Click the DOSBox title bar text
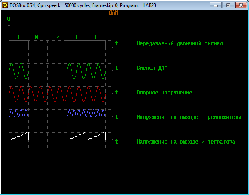Screen dimensions: 249x195 pos(83,5)
